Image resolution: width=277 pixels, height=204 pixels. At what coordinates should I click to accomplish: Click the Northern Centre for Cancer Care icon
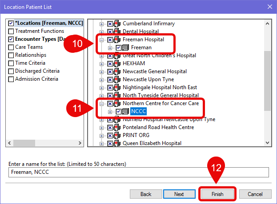coord(117,103)
